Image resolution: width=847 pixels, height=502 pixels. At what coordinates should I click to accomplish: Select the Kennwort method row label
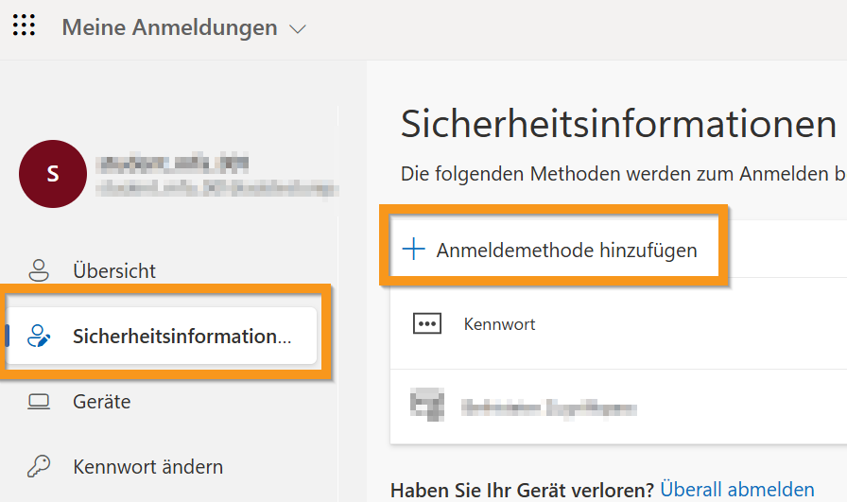click(499, 324)
